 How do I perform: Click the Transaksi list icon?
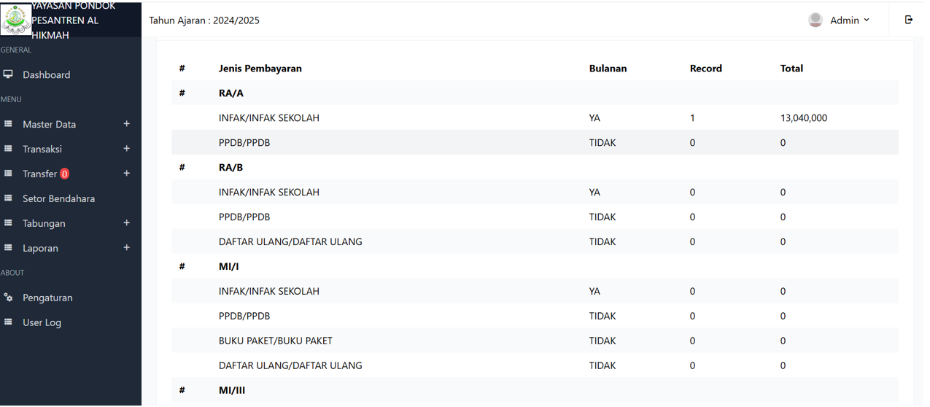(8, 149)
